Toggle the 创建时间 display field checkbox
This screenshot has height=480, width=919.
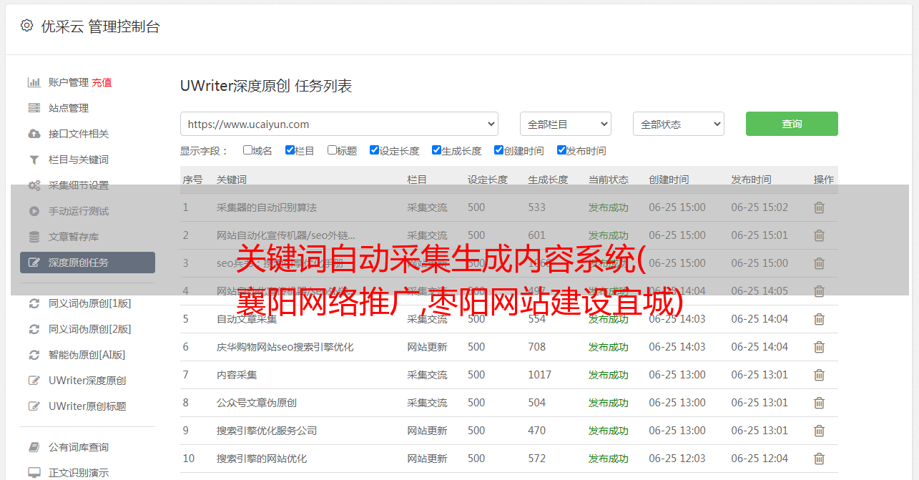498,150
